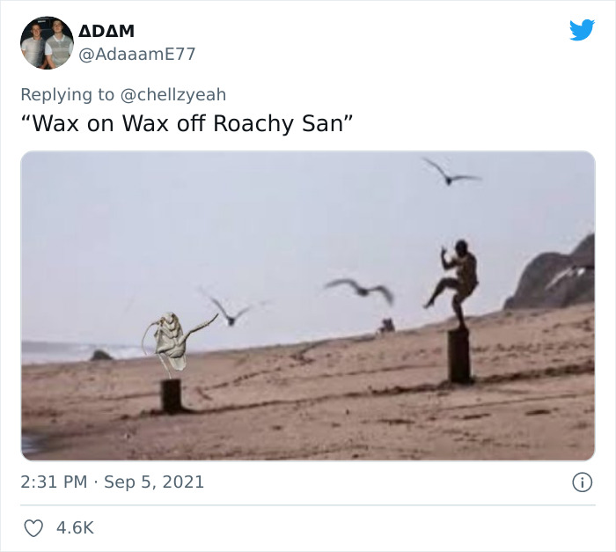Viewport: 616px width, 552px height.
Task: Click the ocean waves in the photo
Action: pos(78,351)
